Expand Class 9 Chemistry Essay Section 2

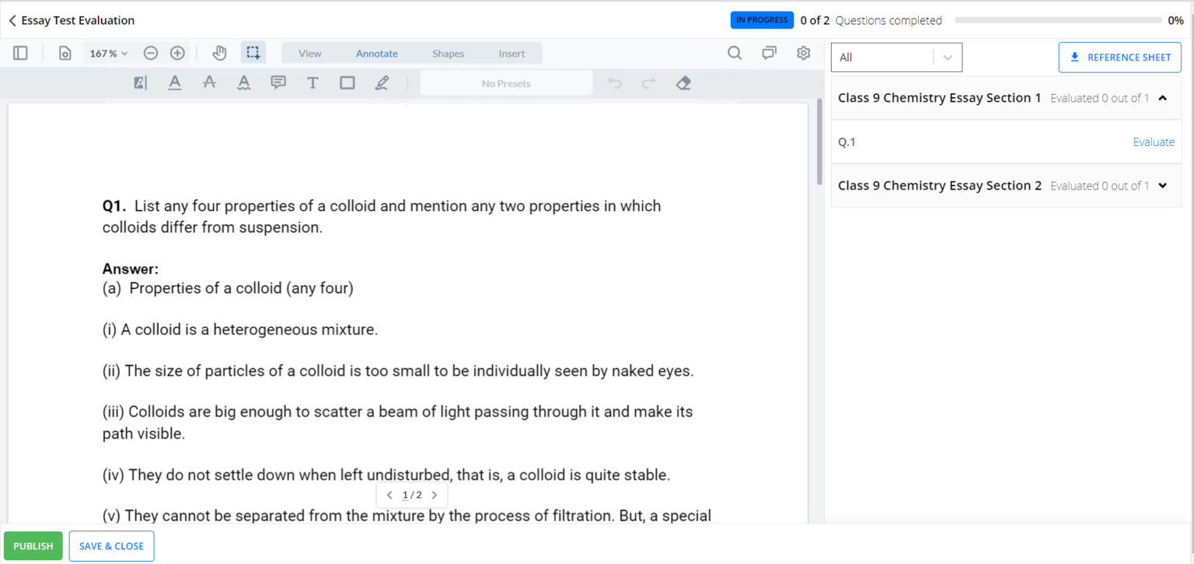click(1162, 186)
